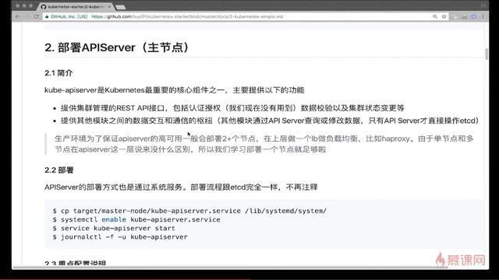Click the browser forward arrow

pyautogui.click(x=27, y=16)
